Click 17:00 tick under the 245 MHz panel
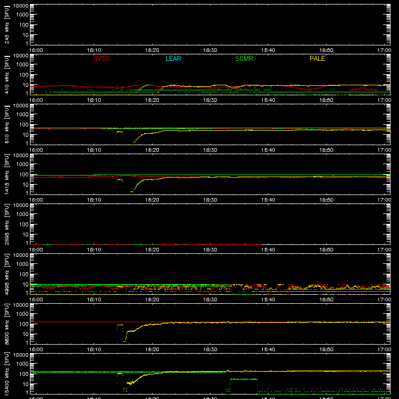The width and height of the screenshot is (399, 399). tap(384, 50)
